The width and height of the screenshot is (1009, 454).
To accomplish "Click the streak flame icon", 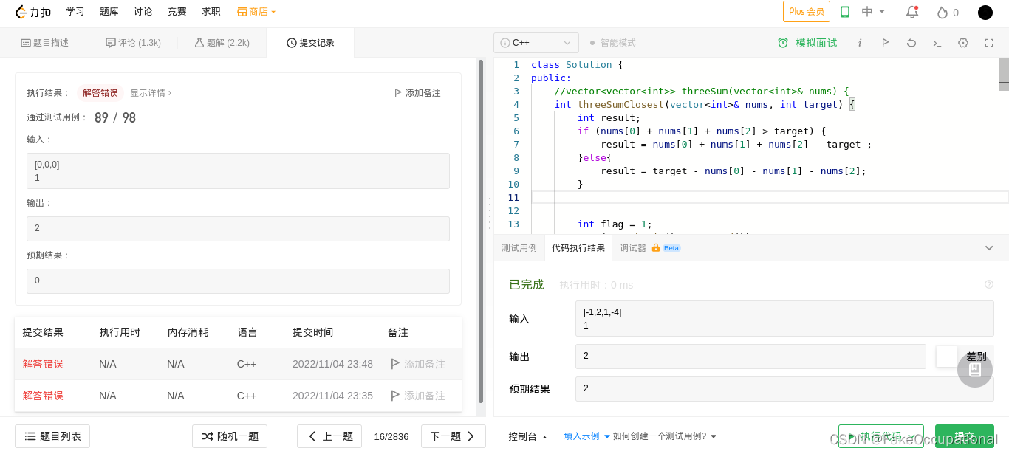I will pos(942,12).
